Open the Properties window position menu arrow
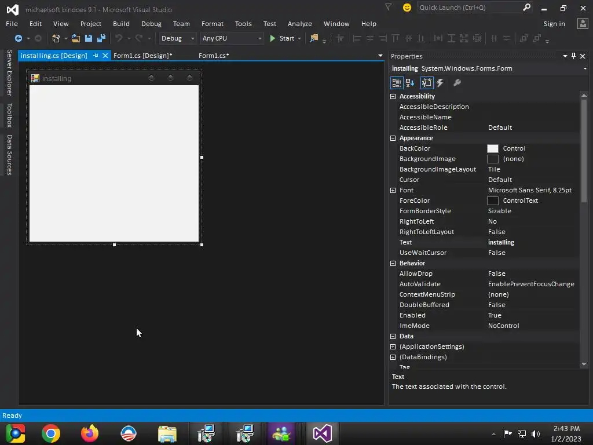593x445 pixels. coord(565,56)
